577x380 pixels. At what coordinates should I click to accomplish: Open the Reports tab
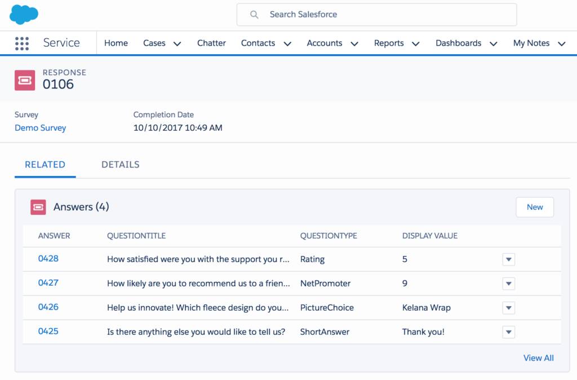[x=389, y=43]
